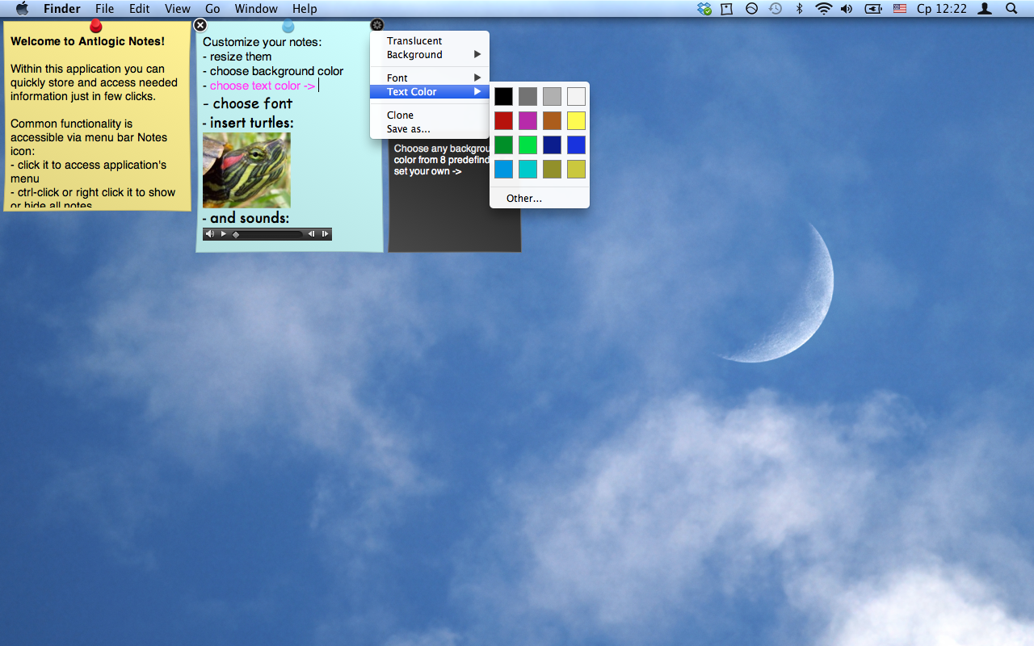Open the Finder menu

(x=62, y=9)
